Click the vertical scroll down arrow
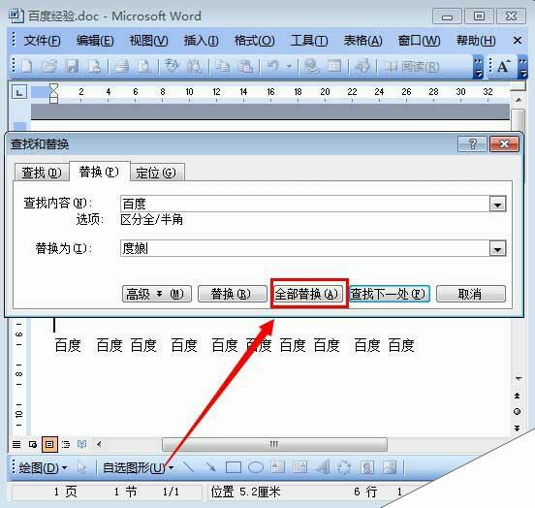Viewport: 535px width, 508px height. coord(519,379)
